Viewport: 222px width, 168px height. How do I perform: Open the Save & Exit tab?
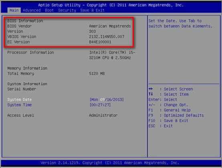pyautogui.click(x=93, y=10)
